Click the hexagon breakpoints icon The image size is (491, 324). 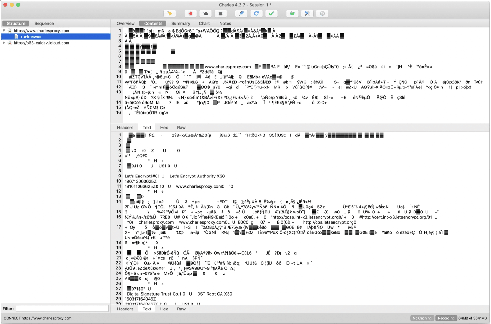coord(221,14)
